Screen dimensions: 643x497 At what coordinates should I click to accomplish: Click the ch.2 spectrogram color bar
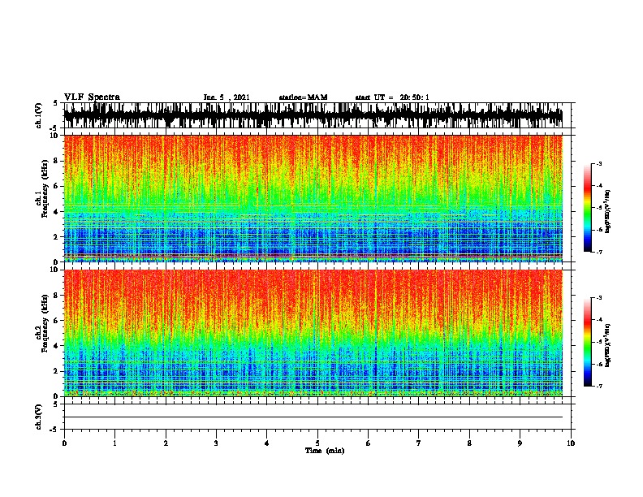[587, 342]
